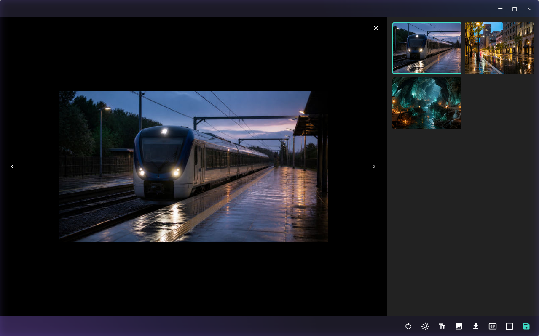Go to the previous image
Image resolution: width=539 pixels, height=336 pixels.
click(12, 167)
